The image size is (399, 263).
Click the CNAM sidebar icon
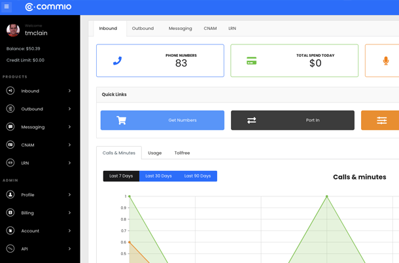point(10,145)
